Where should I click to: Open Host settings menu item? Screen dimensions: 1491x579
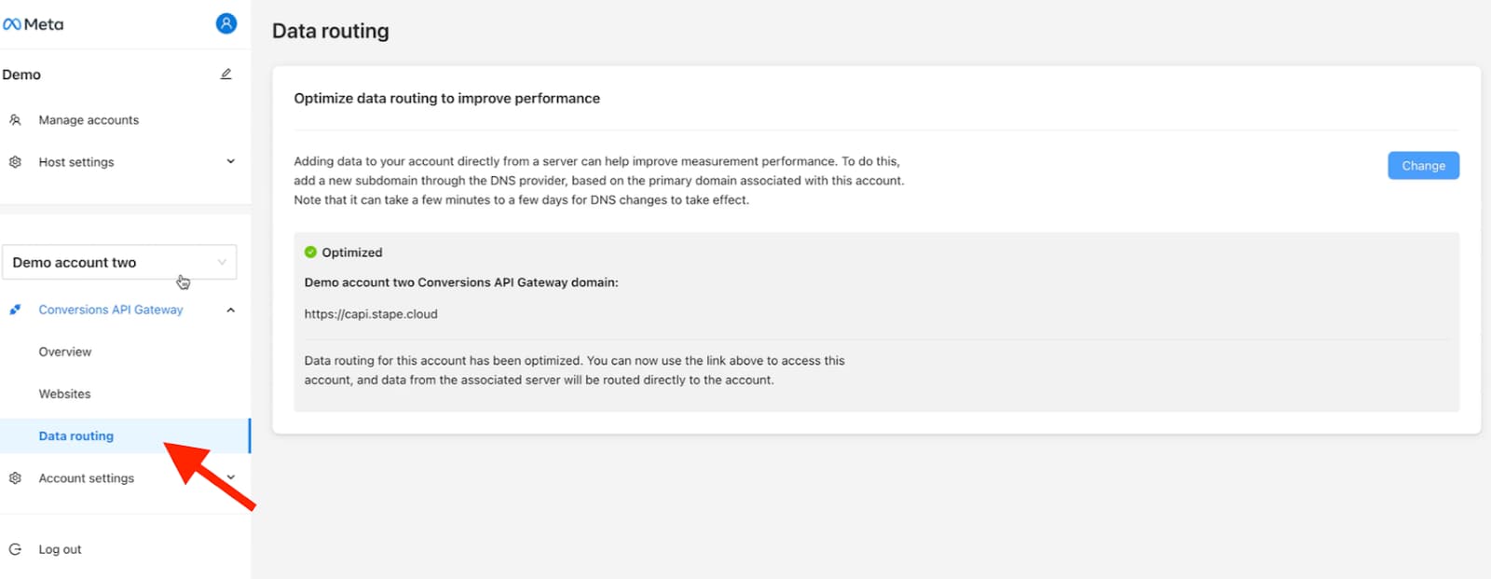76,161
